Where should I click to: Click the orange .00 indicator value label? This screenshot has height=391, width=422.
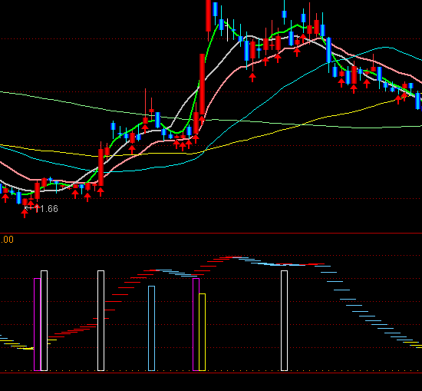tap(7, 240)
